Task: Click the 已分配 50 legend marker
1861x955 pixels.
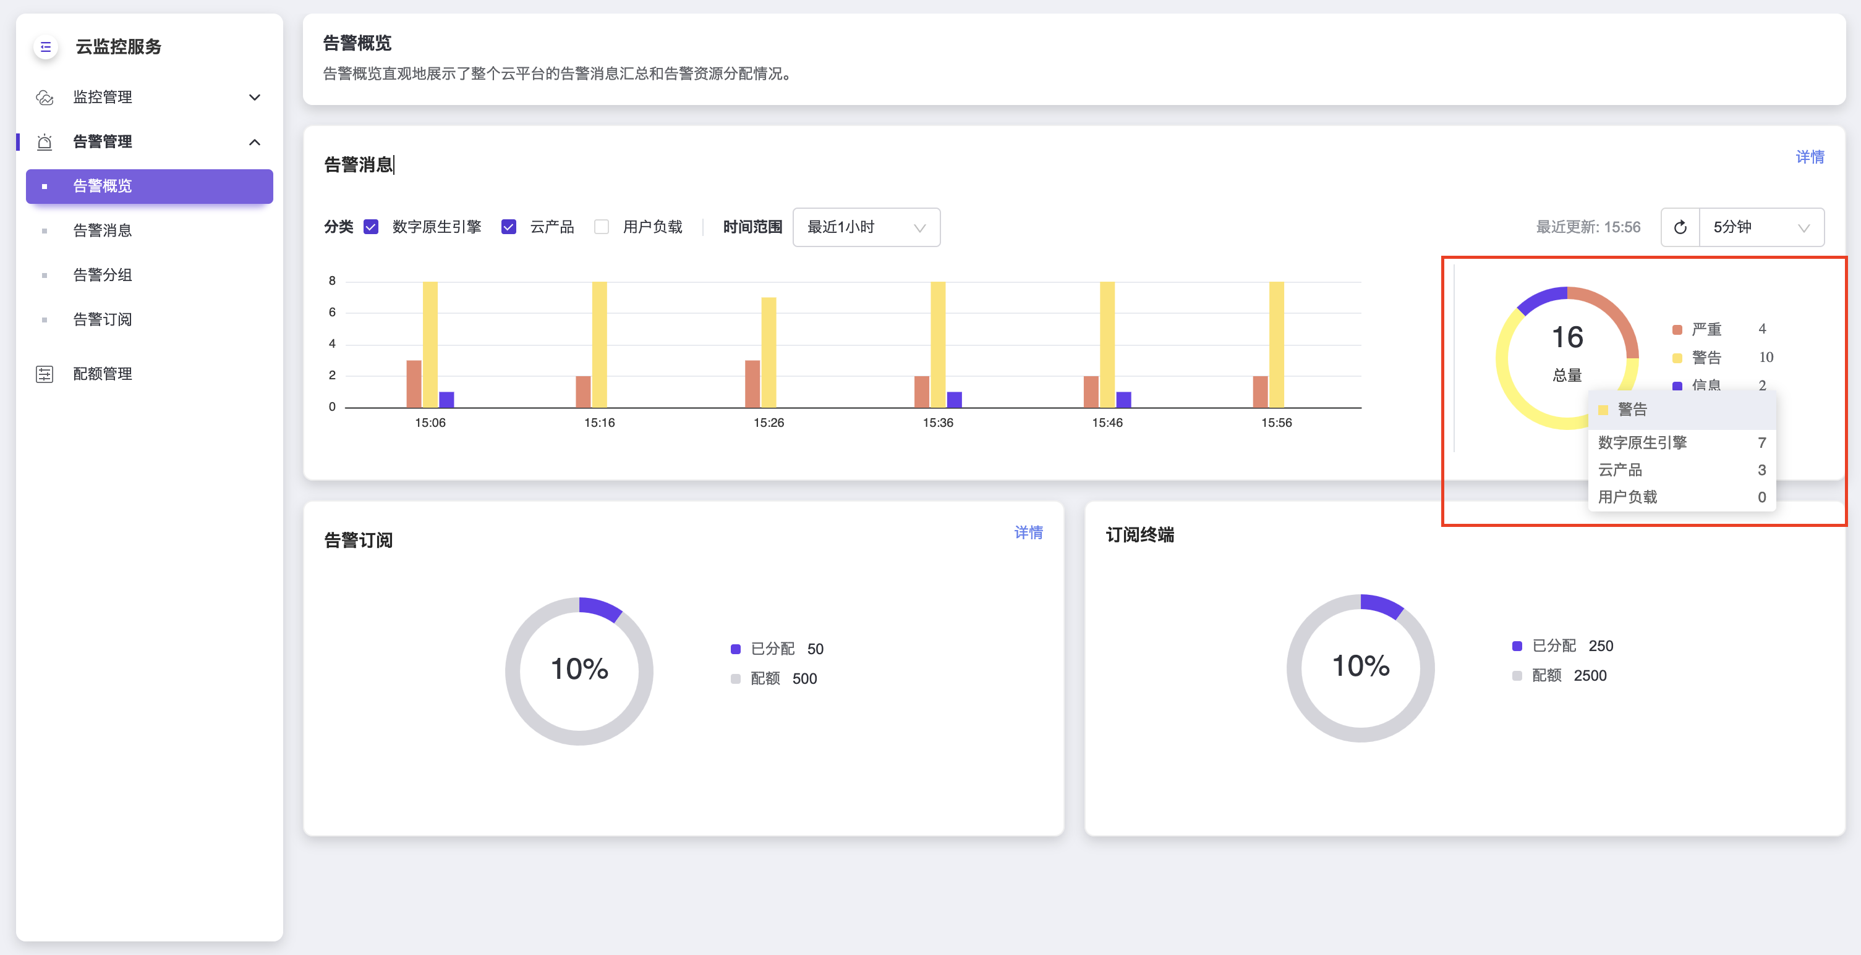Action: [x=736, y=649]
